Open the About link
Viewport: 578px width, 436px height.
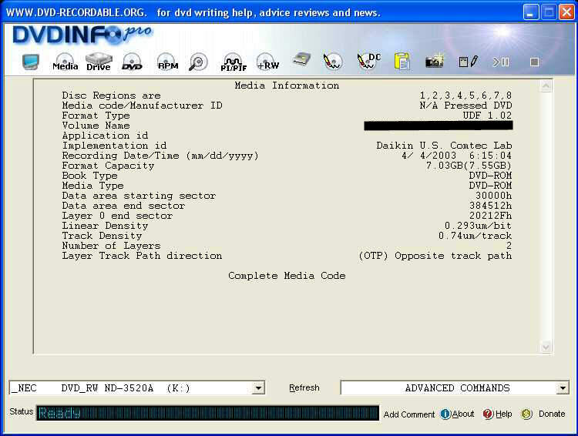click(x=463, y=414)
